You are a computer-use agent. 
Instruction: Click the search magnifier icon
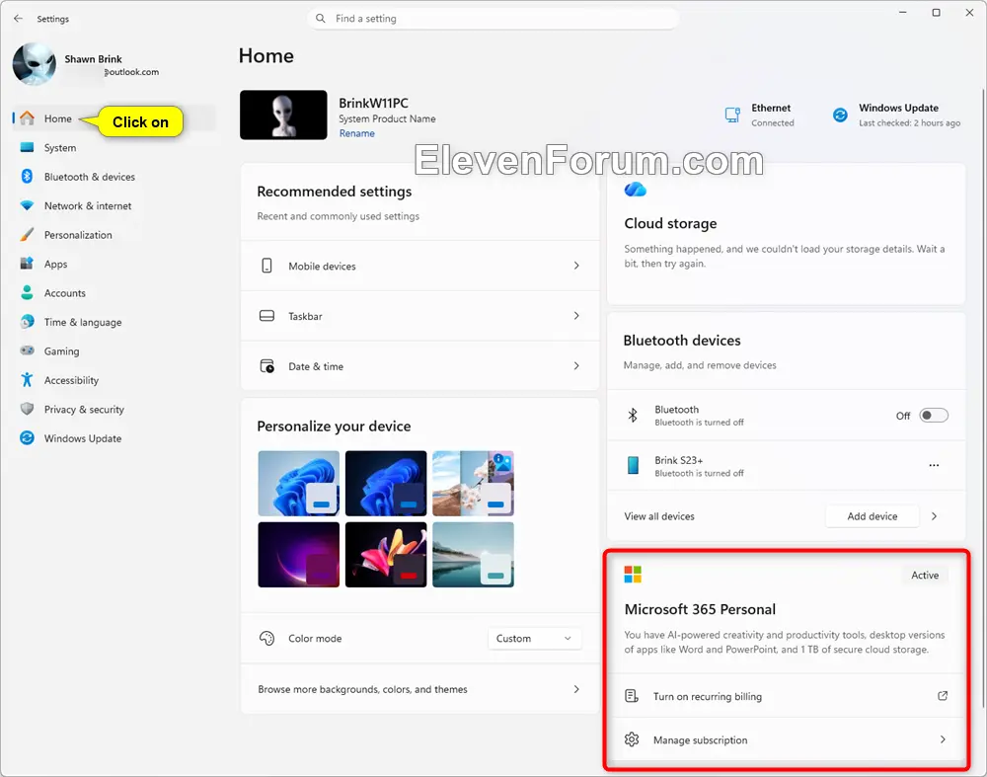click(x=321, y=18)
